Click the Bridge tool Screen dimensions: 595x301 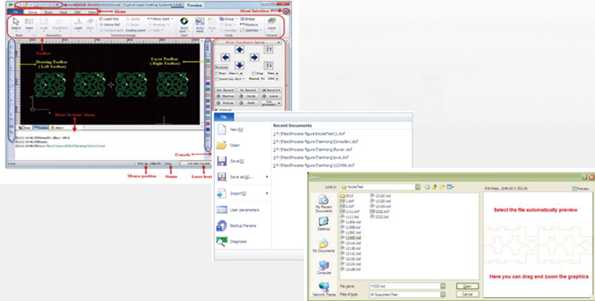(248, 18)
